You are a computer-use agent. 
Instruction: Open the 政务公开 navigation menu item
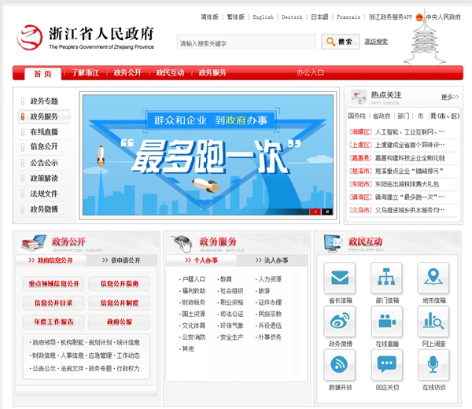pyautogui.click(x=127, y=73)
